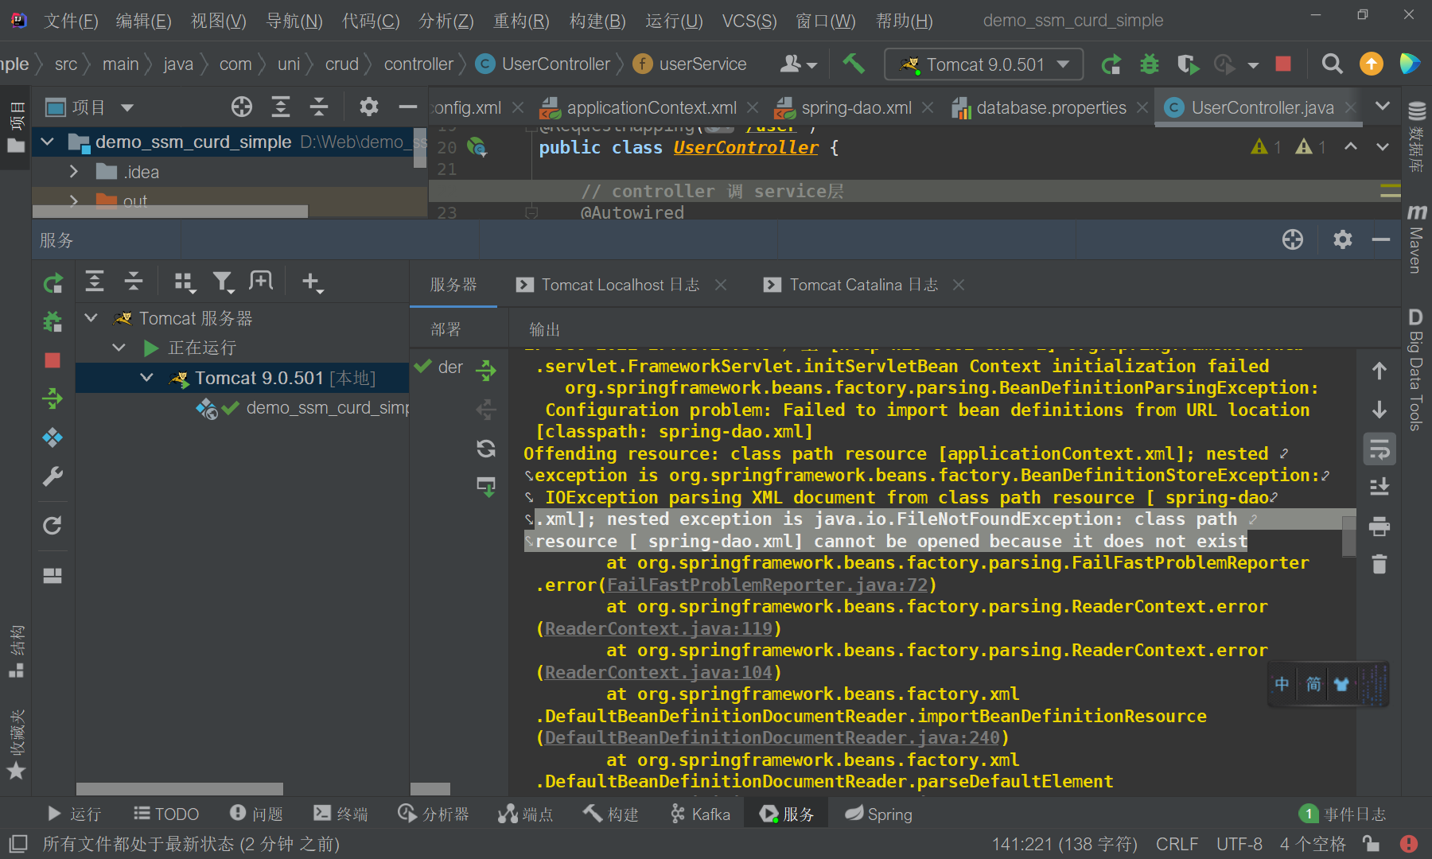The height and width of the screenshot is (859, 1432).
Task: Toggle Group By option in Services toolbar
Action: tap(185, 282)
